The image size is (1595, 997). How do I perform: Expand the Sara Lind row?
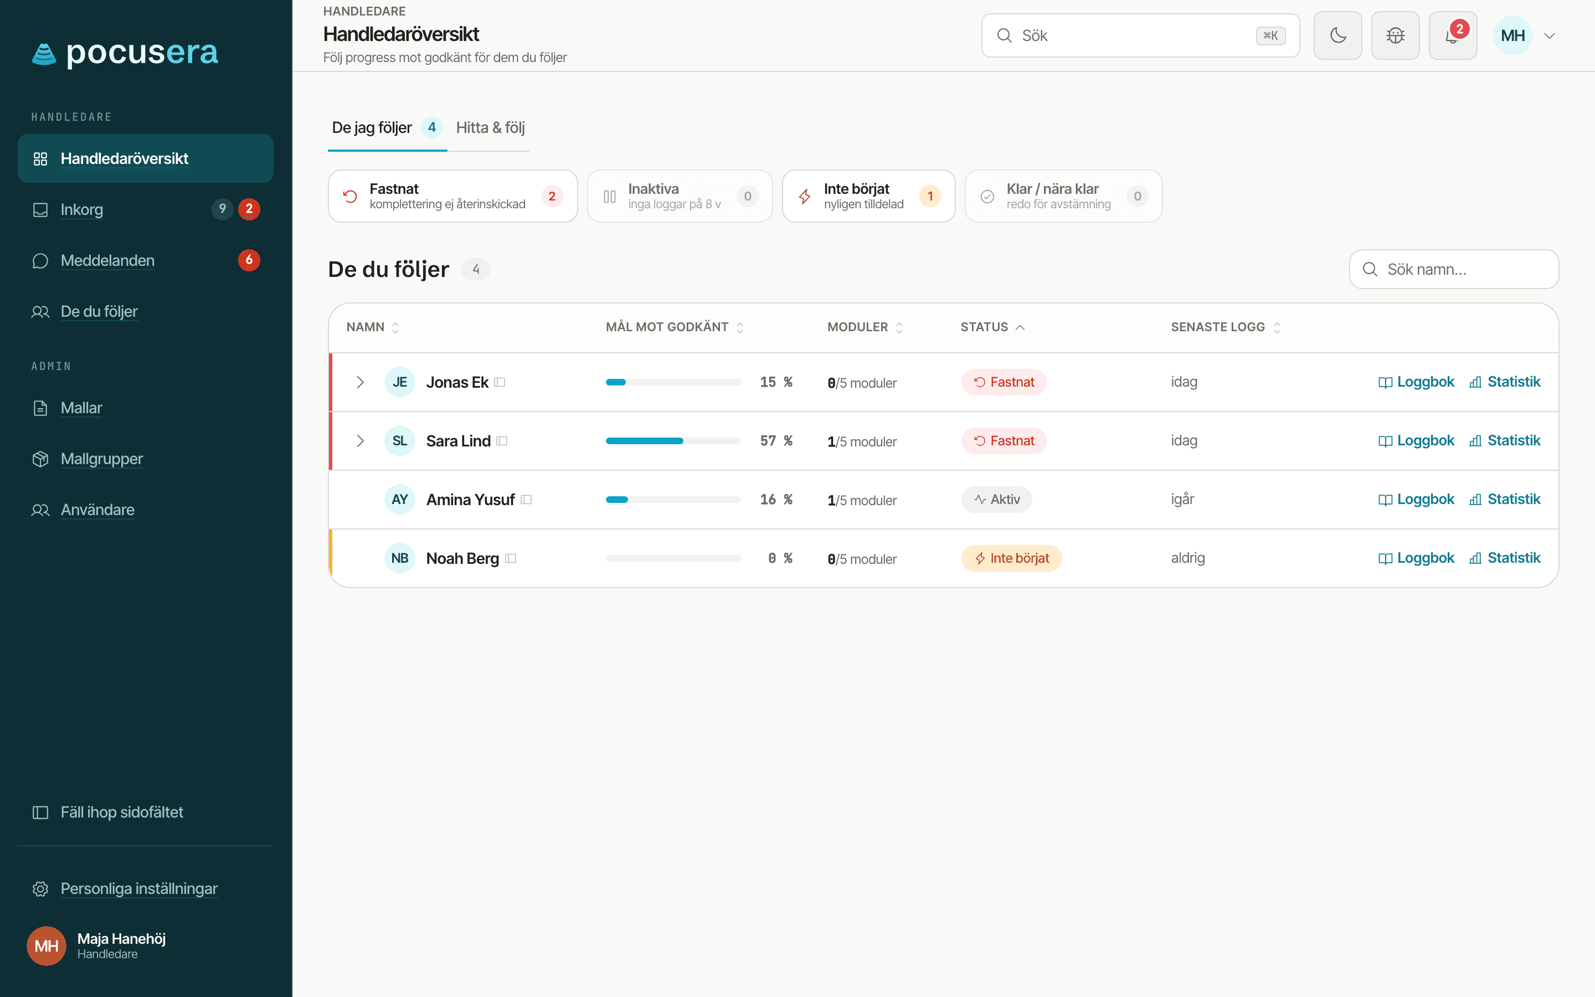click(x=360, y=441)
